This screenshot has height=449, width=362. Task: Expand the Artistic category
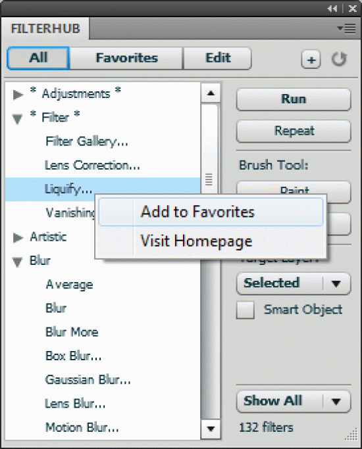[18, 237]
